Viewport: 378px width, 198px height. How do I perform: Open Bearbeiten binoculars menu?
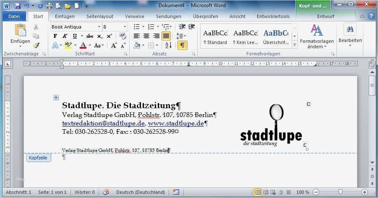click(350, 36)
